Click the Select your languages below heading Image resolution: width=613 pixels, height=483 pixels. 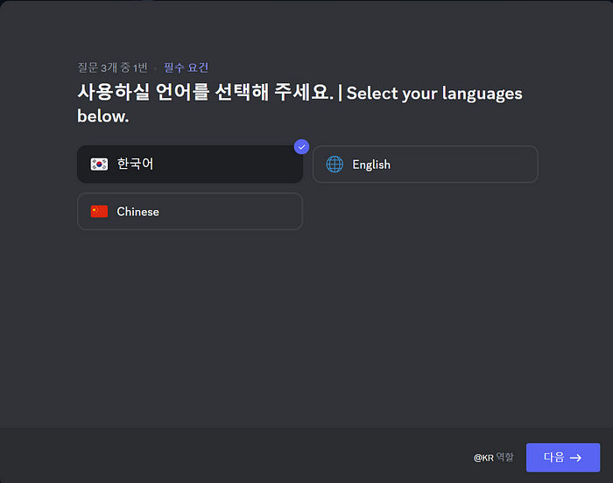point(299,104)
